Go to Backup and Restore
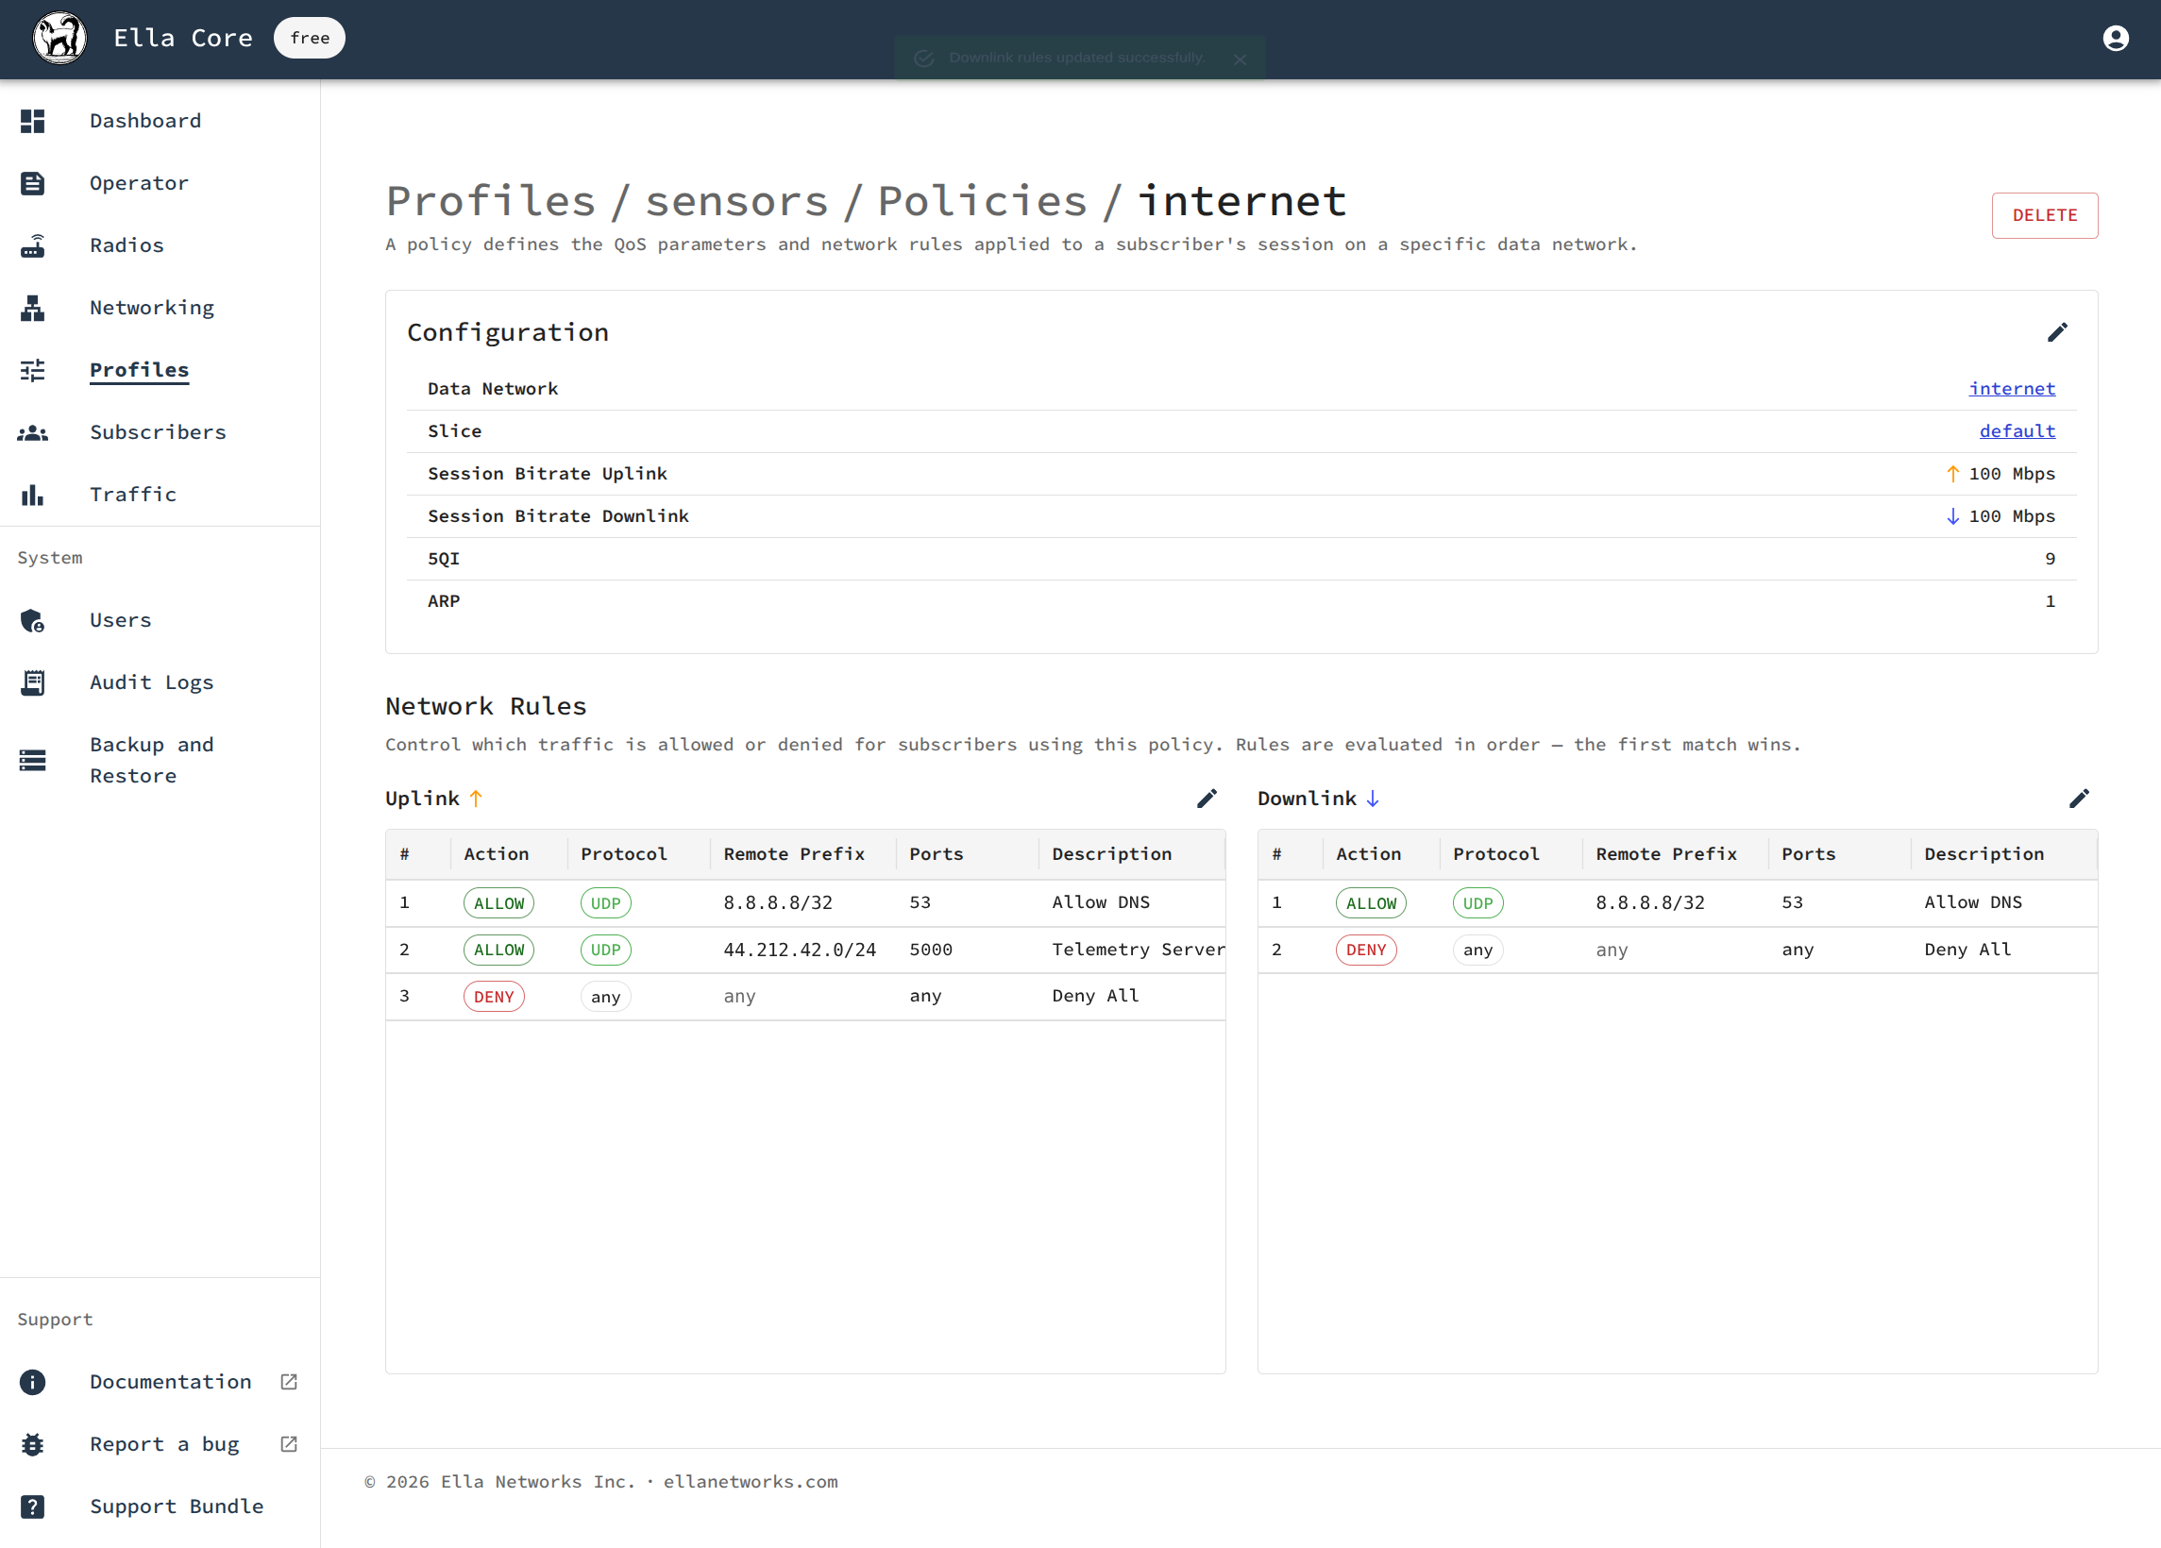This screenshot has width=2161, height=1548. pos(151,760)
